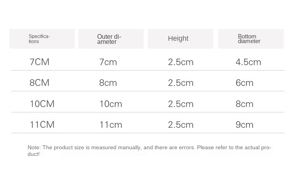Click the 10cm outer diameter value
The image size is (295, 179).
(111, 104)
